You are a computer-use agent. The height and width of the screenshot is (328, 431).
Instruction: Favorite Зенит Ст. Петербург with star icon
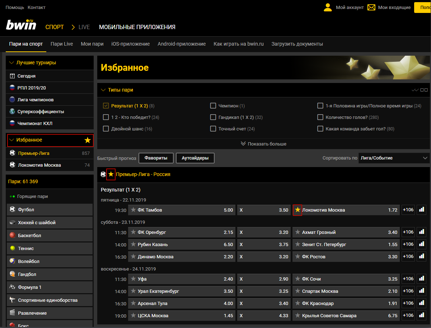tap(298, 244)
